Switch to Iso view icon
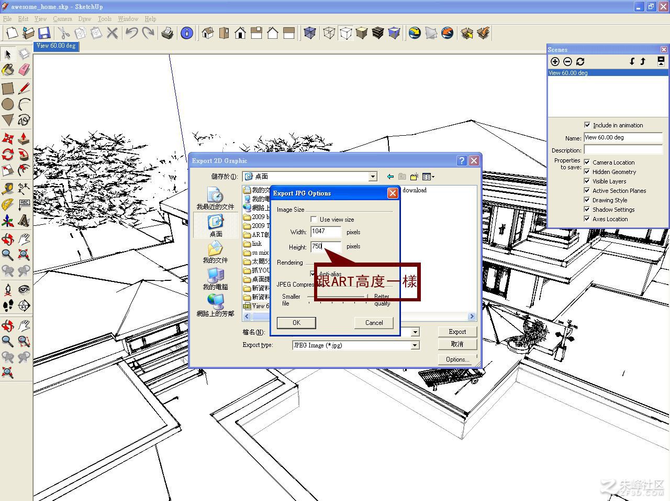Viewport: 670px width, 501px height. coord(208,33)
